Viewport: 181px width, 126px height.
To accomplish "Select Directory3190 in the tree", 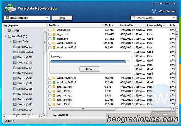I will coord(25,94).
